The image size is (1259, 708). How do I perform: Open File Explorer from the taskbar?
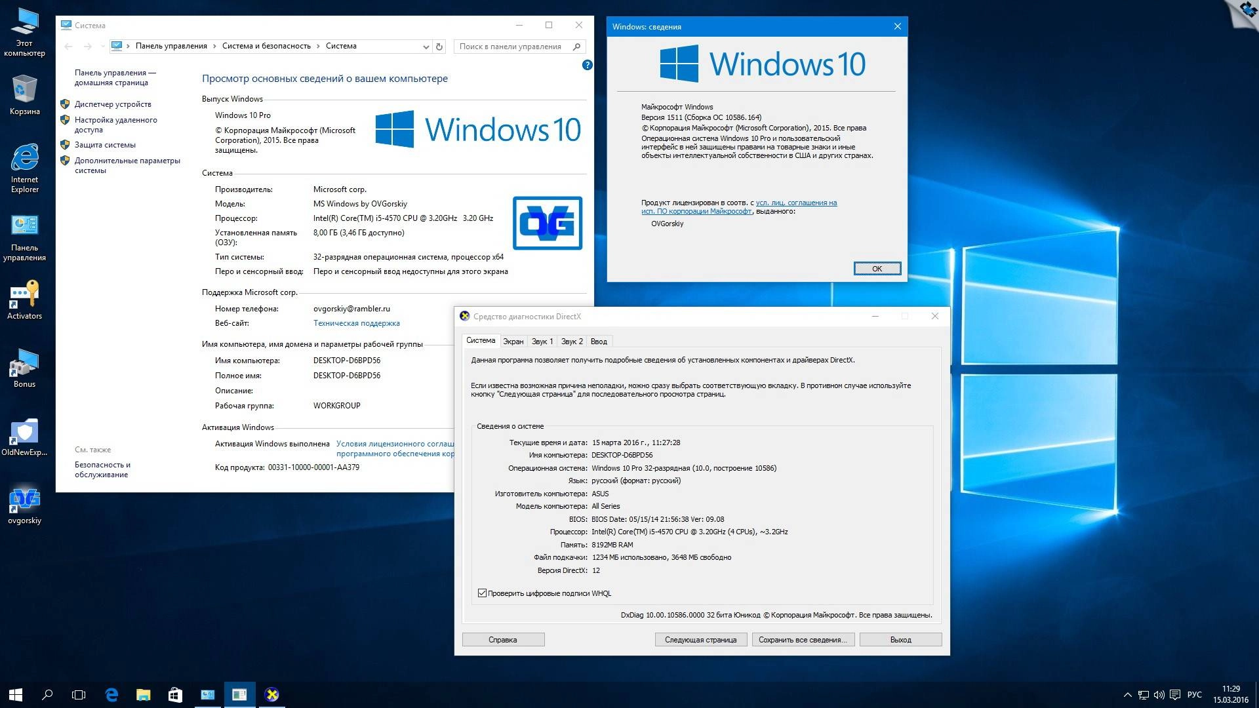point(143,694)
